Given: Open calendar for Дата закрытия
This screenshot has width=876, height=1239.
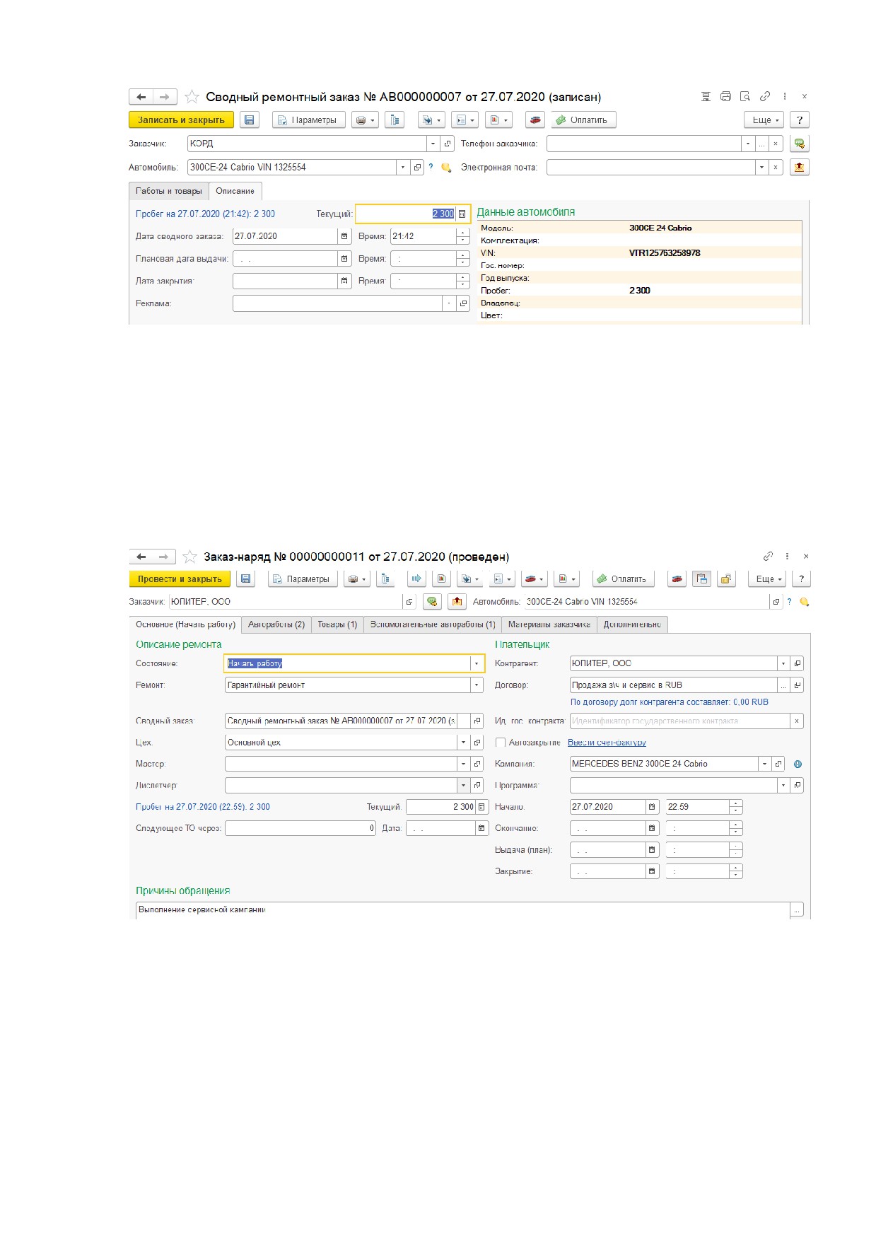Looking at the screenshot, I should coord(344,281).
